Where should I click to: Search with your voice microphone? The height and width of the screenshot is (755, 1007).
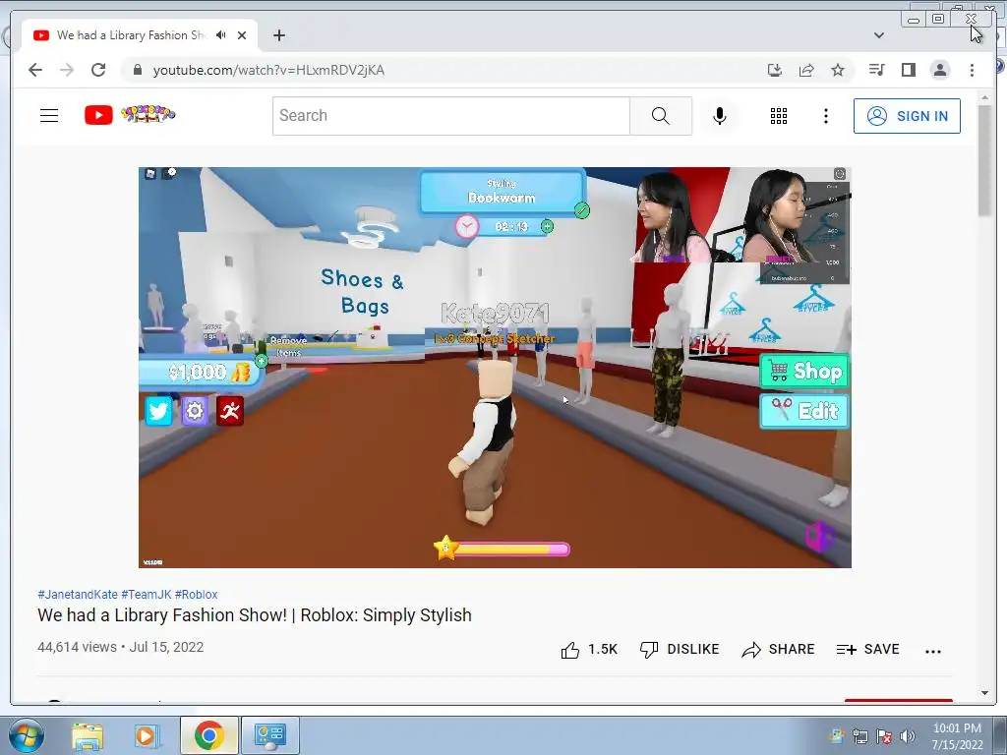(720, 116)
